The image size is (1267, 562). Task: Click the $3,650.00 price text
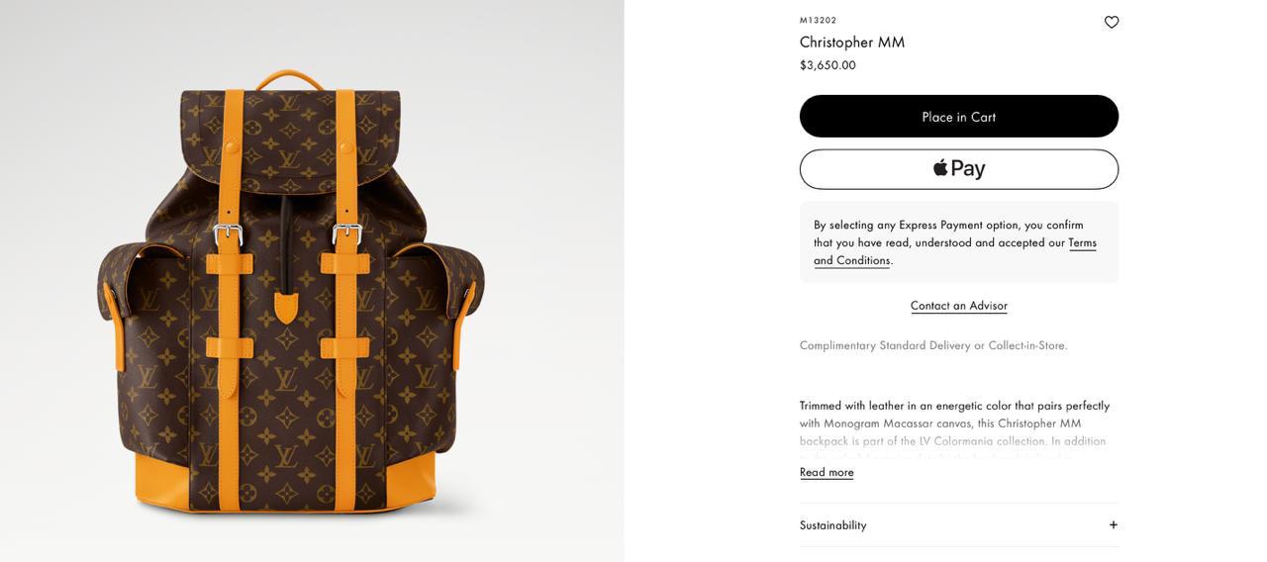point(828,65)
